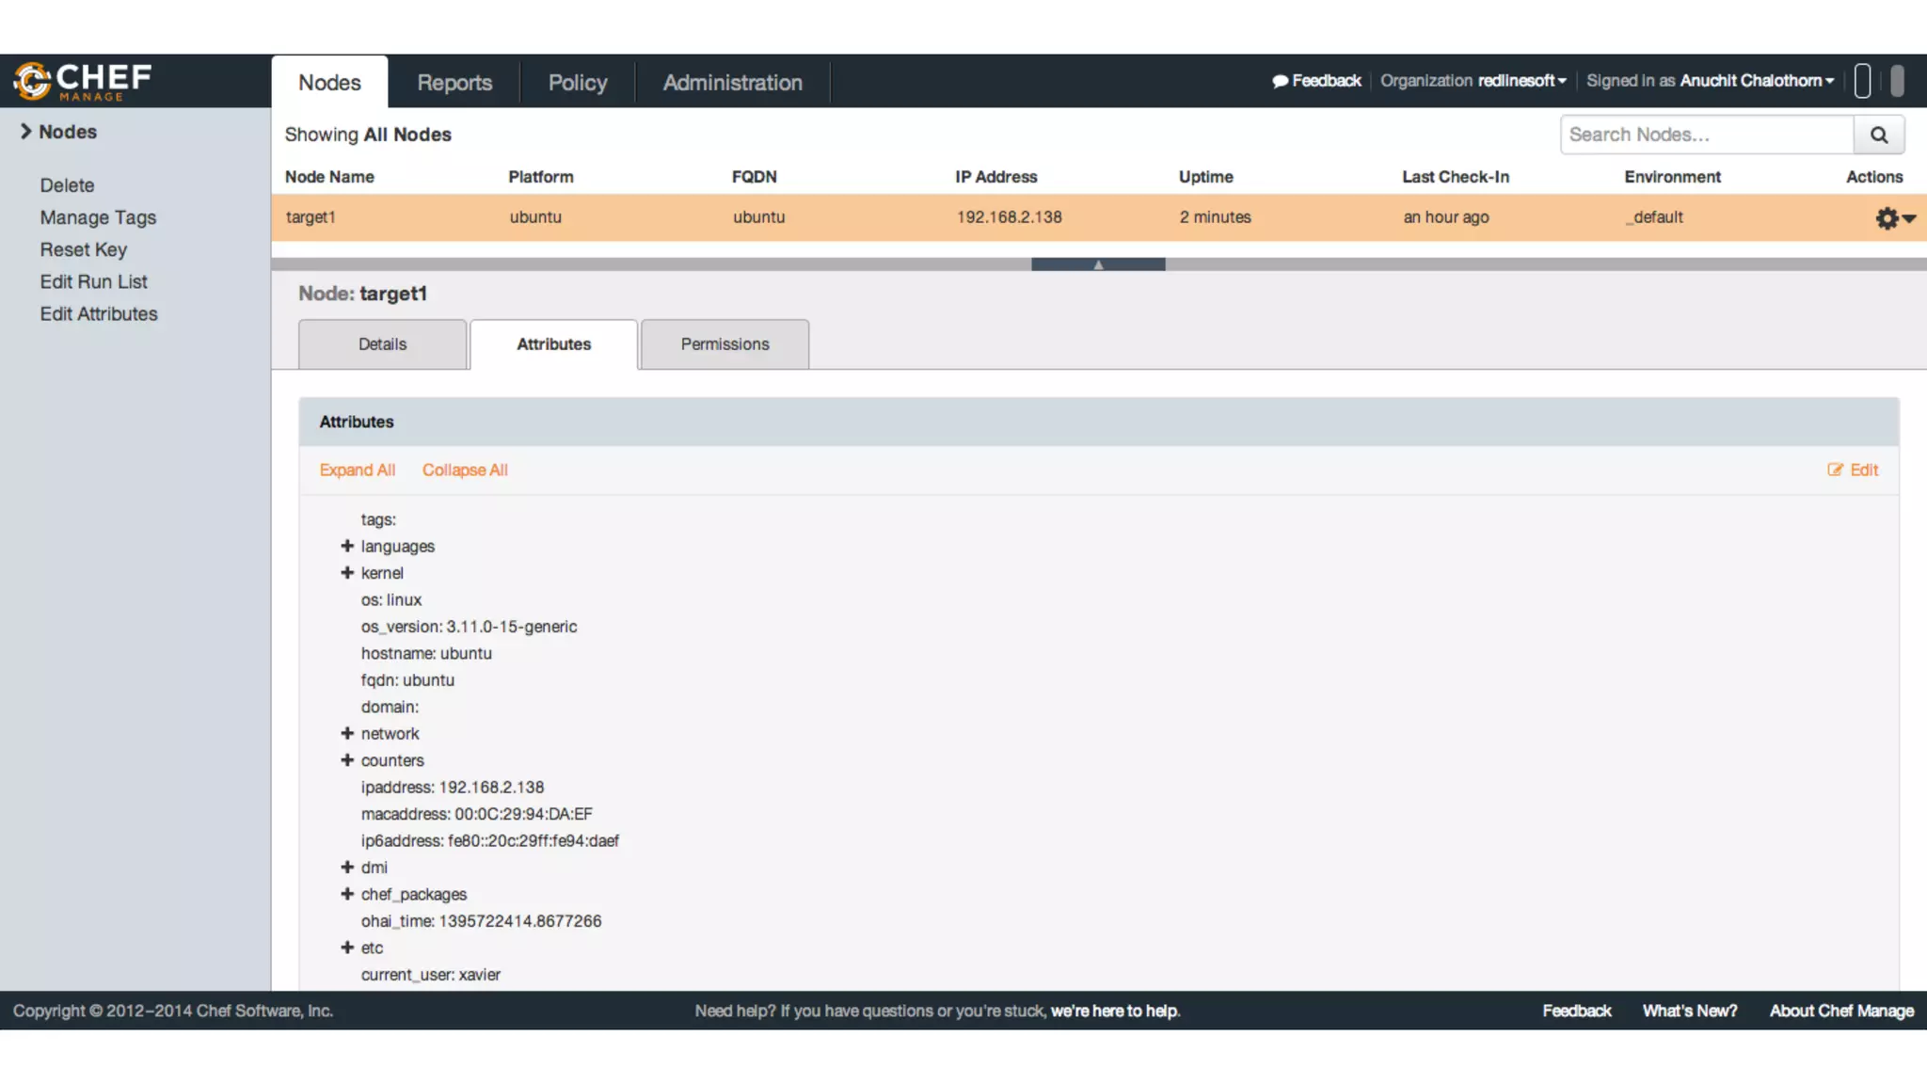Expand the counters attribute
This screenshot has height=1084, width=1927.
point(347,759)
